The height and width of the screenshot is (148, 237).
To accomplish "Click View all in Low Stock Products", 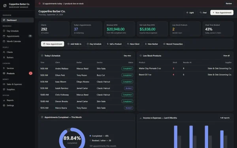I will pos(226,56).
